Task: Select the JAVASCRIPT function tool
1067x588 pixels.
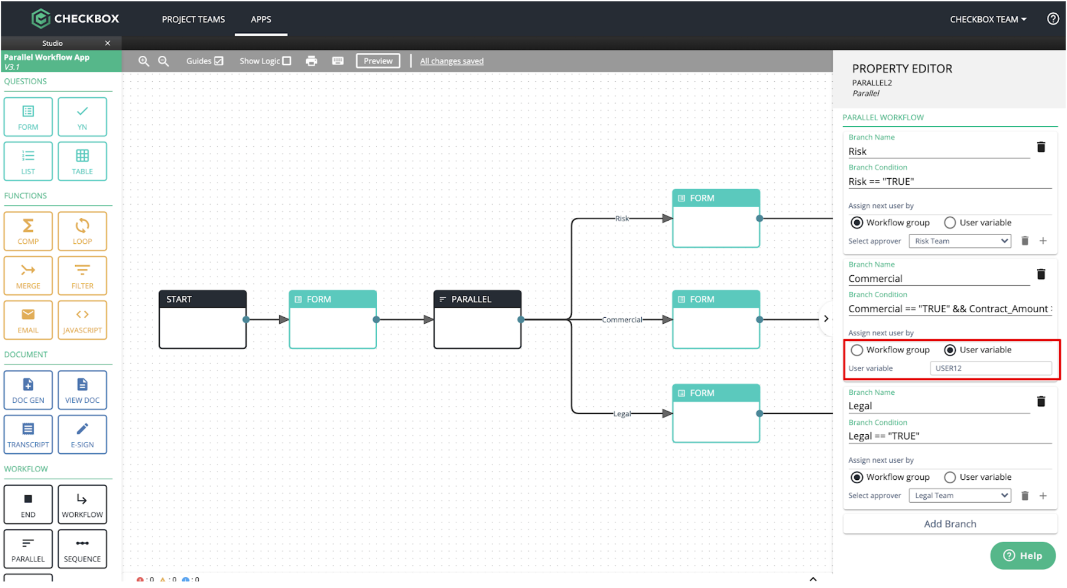Action: (82, 320)
